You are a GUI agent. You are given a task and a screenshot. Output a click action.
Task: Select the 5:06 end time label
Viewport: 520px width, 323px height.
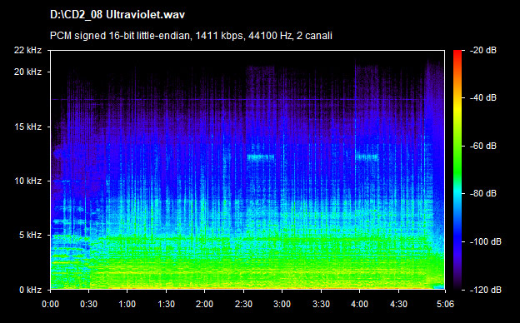click(445, 304)
